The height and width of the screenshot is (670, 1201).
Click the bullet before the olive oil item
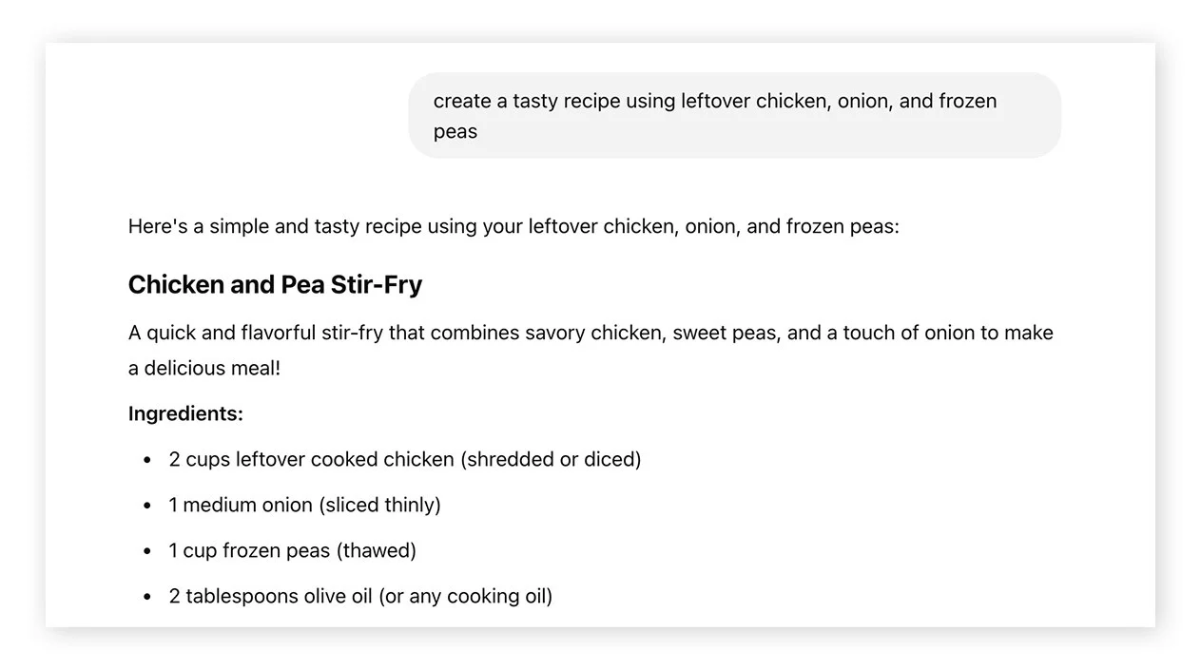[147, 597]
